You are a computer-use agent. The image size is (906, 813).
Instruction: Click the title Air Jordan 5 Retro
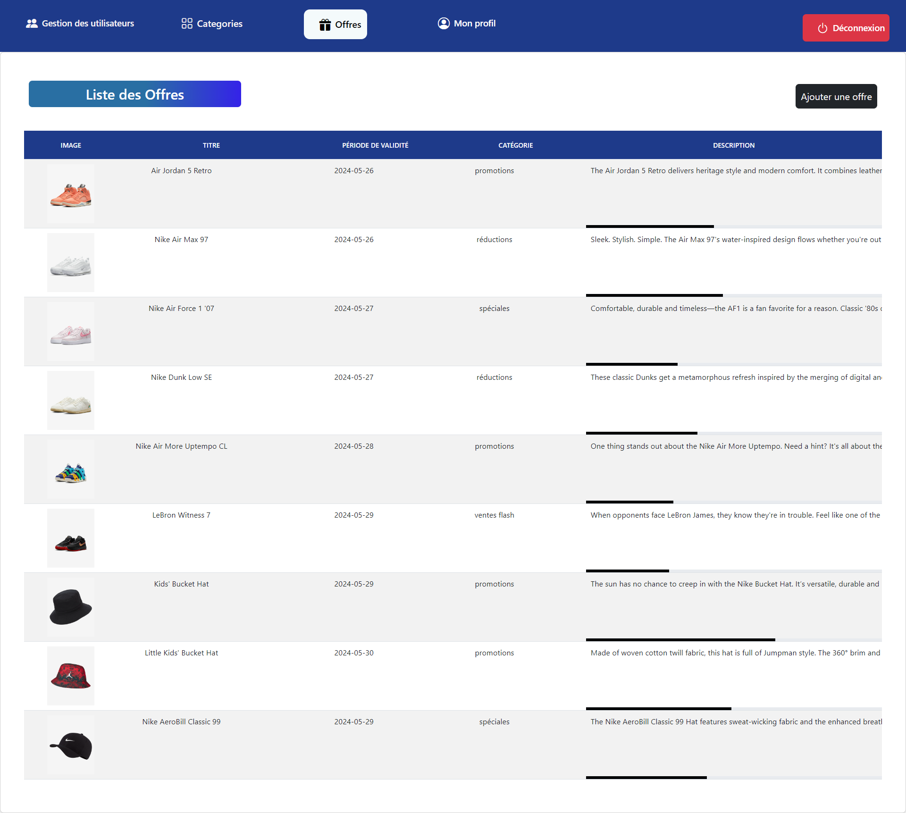click(x=181, y=171)
